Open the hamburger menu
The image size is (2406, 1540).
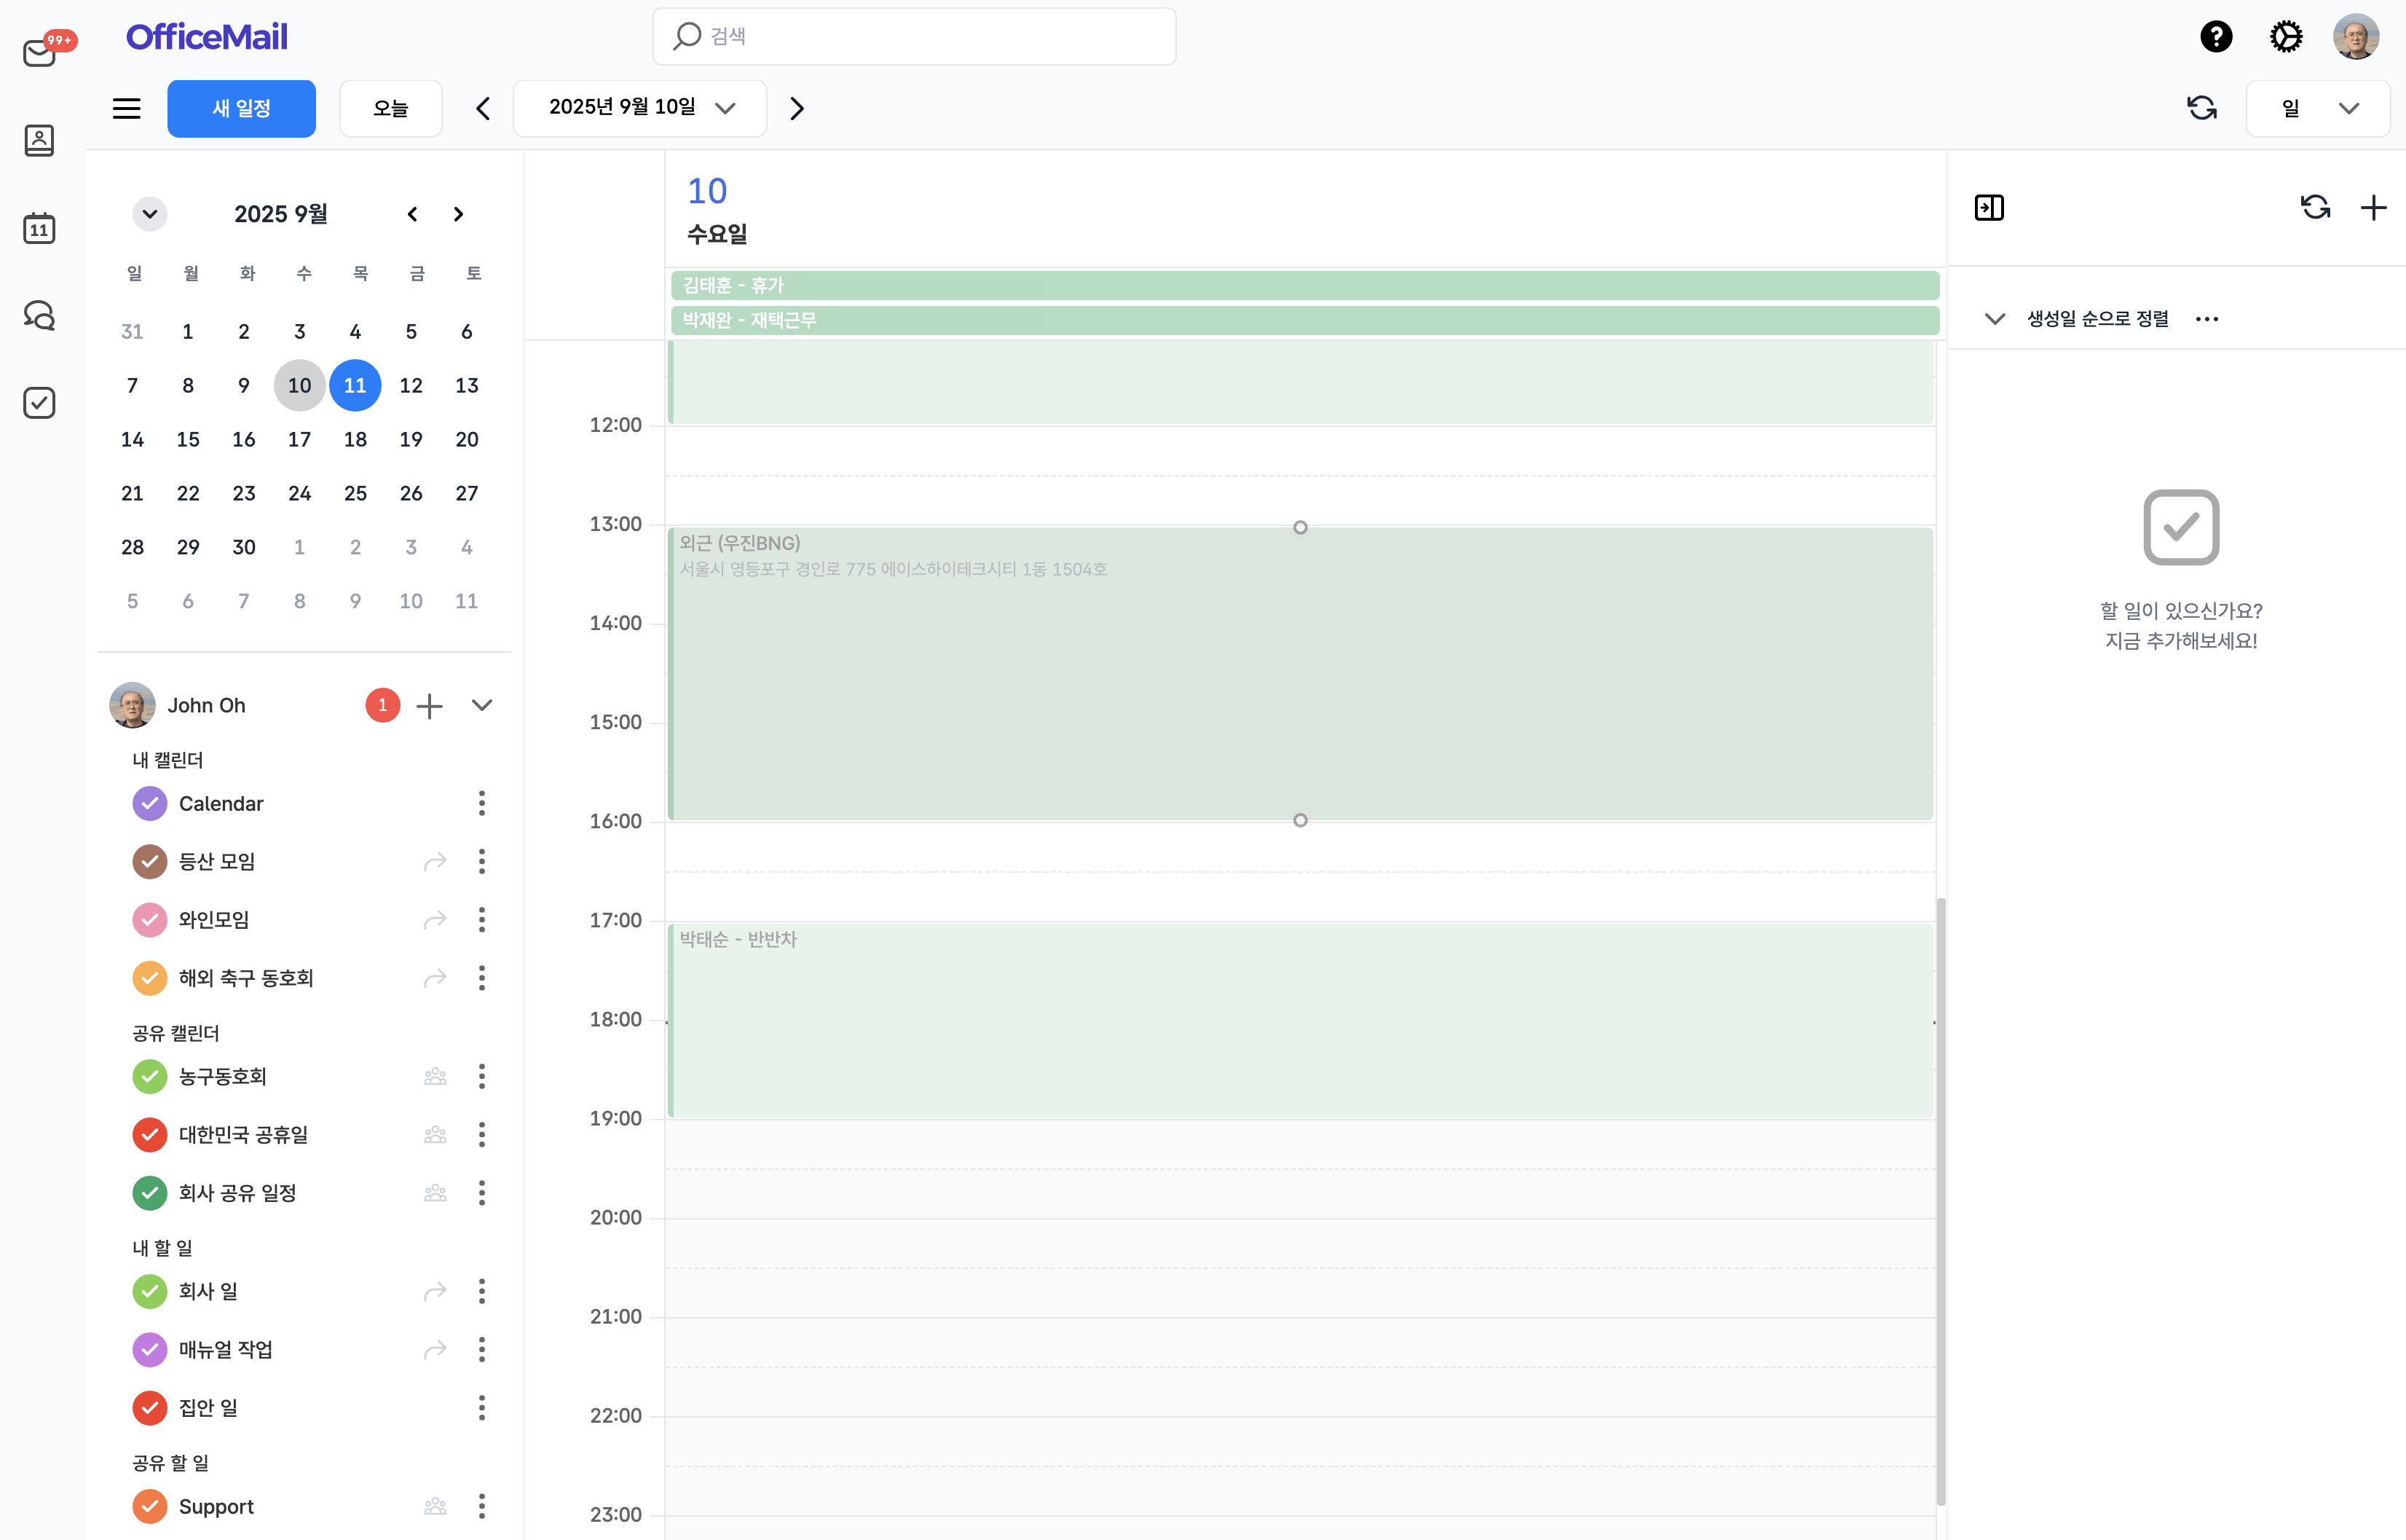click(x=126, y=108)
